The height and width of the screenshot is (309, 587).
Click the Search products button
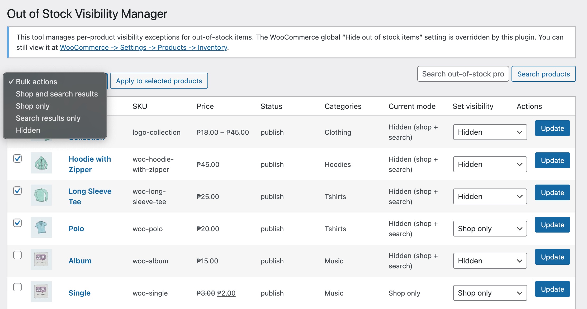point(543,74)
